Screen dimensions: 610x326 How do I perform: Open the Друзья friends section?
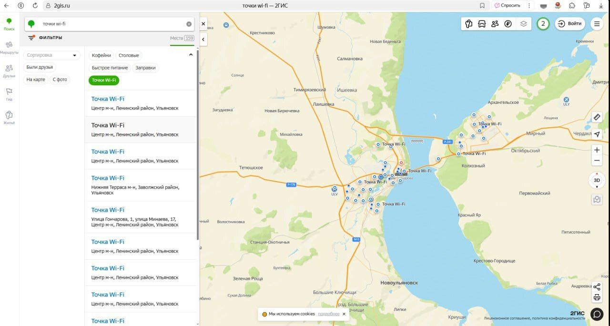click(x=9, y=71)
